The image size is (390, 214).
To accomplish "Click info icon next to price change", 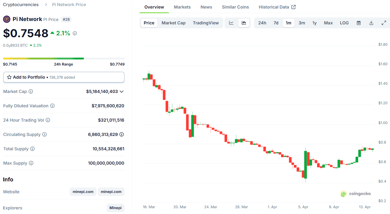I will click(75, 33).
